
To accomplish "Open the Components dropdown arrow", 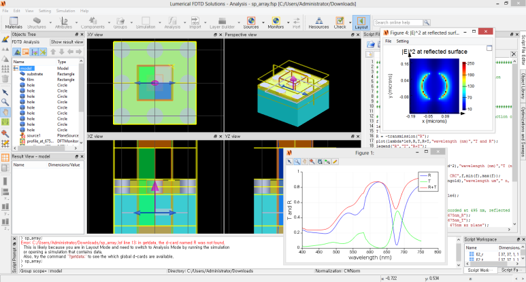I will pos(109,23).
